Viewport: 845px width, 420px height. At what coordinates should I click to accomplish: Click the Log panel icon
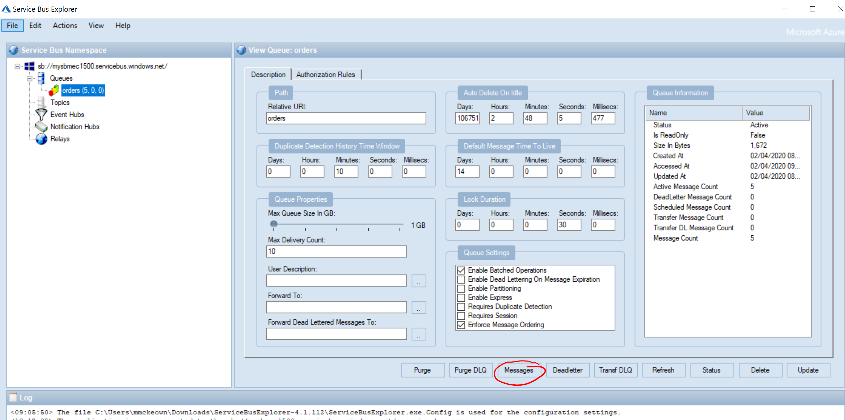click(x=13, y=398)
